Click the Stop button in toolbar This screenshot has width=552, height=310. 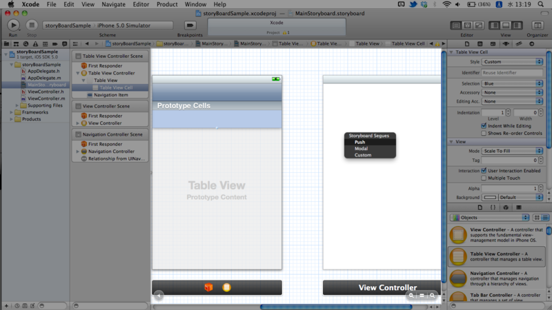click(32, 25)
